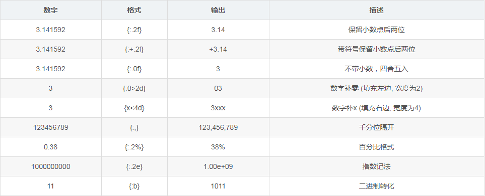Click the 1011 binary output cell
Viewport: 485px width, 196px height.
[218, 186]
